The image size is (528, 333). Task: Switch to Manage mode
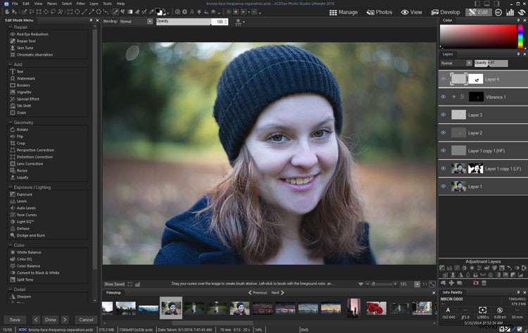point(344,12)
